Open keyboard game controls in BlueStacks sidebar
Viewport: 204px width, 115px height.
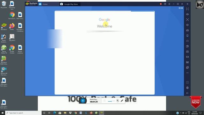coord(187,30)
